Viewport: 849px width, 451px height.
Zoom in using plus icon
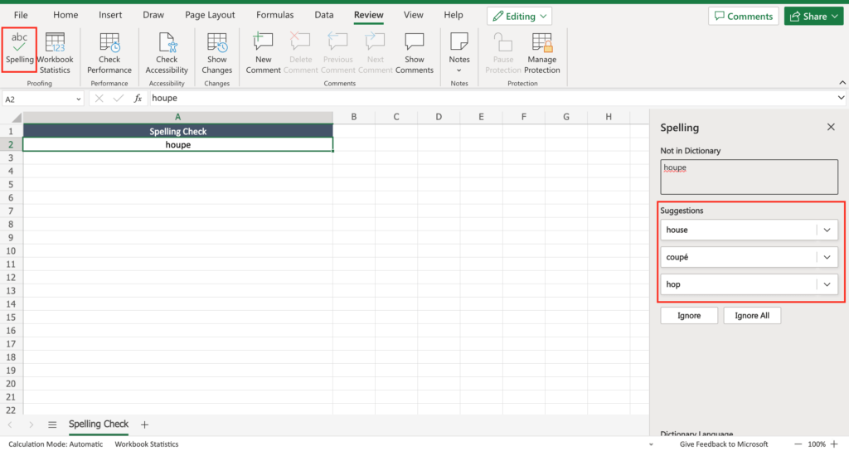(834, 444)
